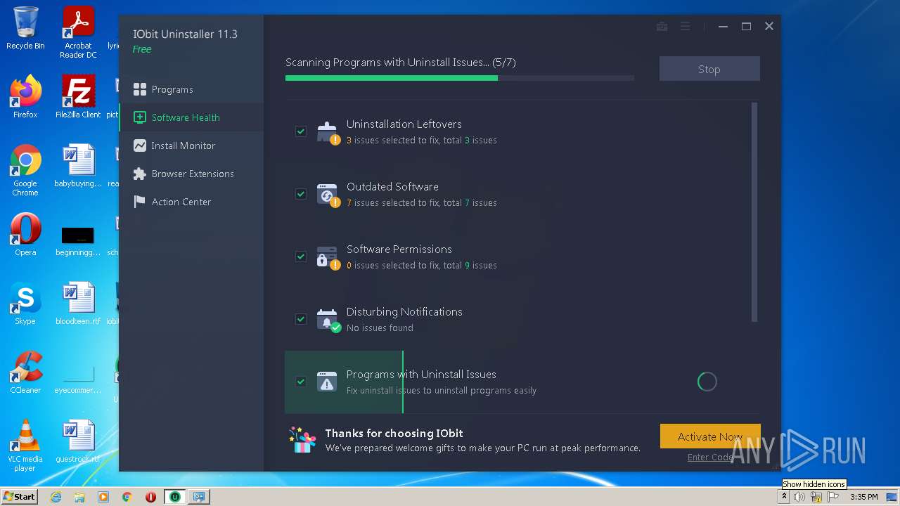Launch Google Chrome desktop shortcut
900x506 pixels.
click(x=25, y=170)
